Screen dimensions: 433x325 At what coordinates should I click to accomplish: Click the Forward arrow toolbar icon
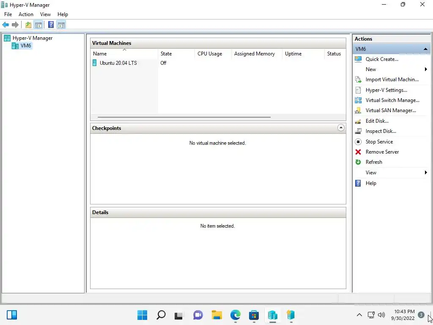pos(15,25)
